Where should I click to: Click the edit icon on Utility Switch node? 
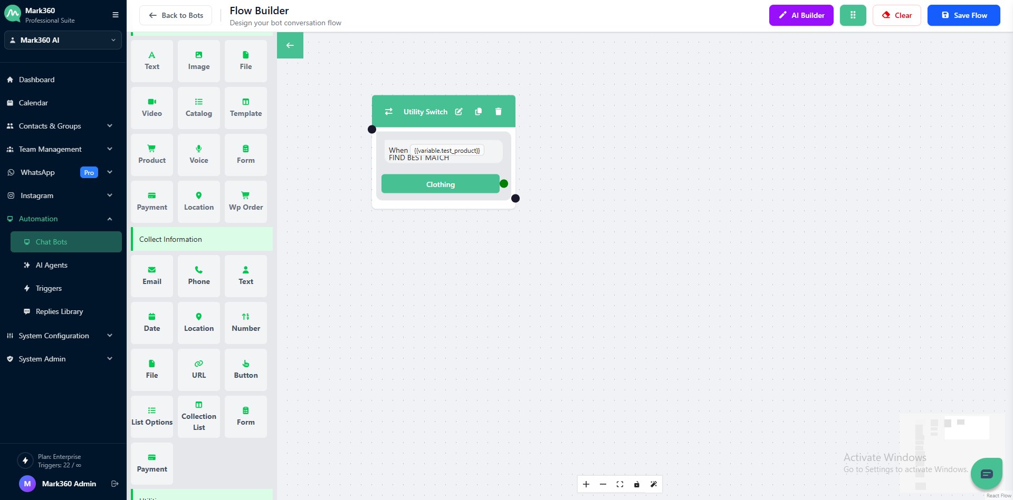(x=459, y=112)
